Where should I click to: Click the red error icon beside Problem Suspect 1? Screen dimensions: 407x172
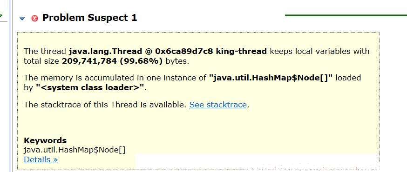tap(34, 19)
